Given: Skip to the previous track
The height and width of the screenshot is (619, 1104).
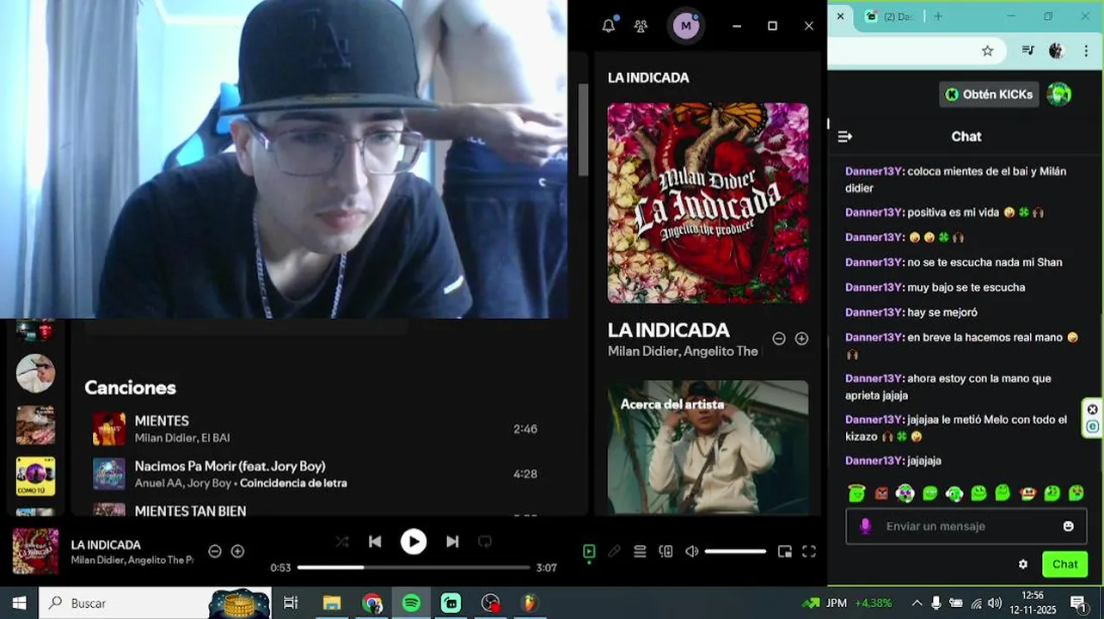Looking at the screenshot, I should 375,542.
